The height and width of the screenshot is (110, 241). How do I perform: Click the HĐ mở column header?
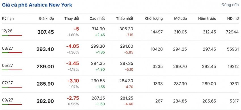click(233, 19)
